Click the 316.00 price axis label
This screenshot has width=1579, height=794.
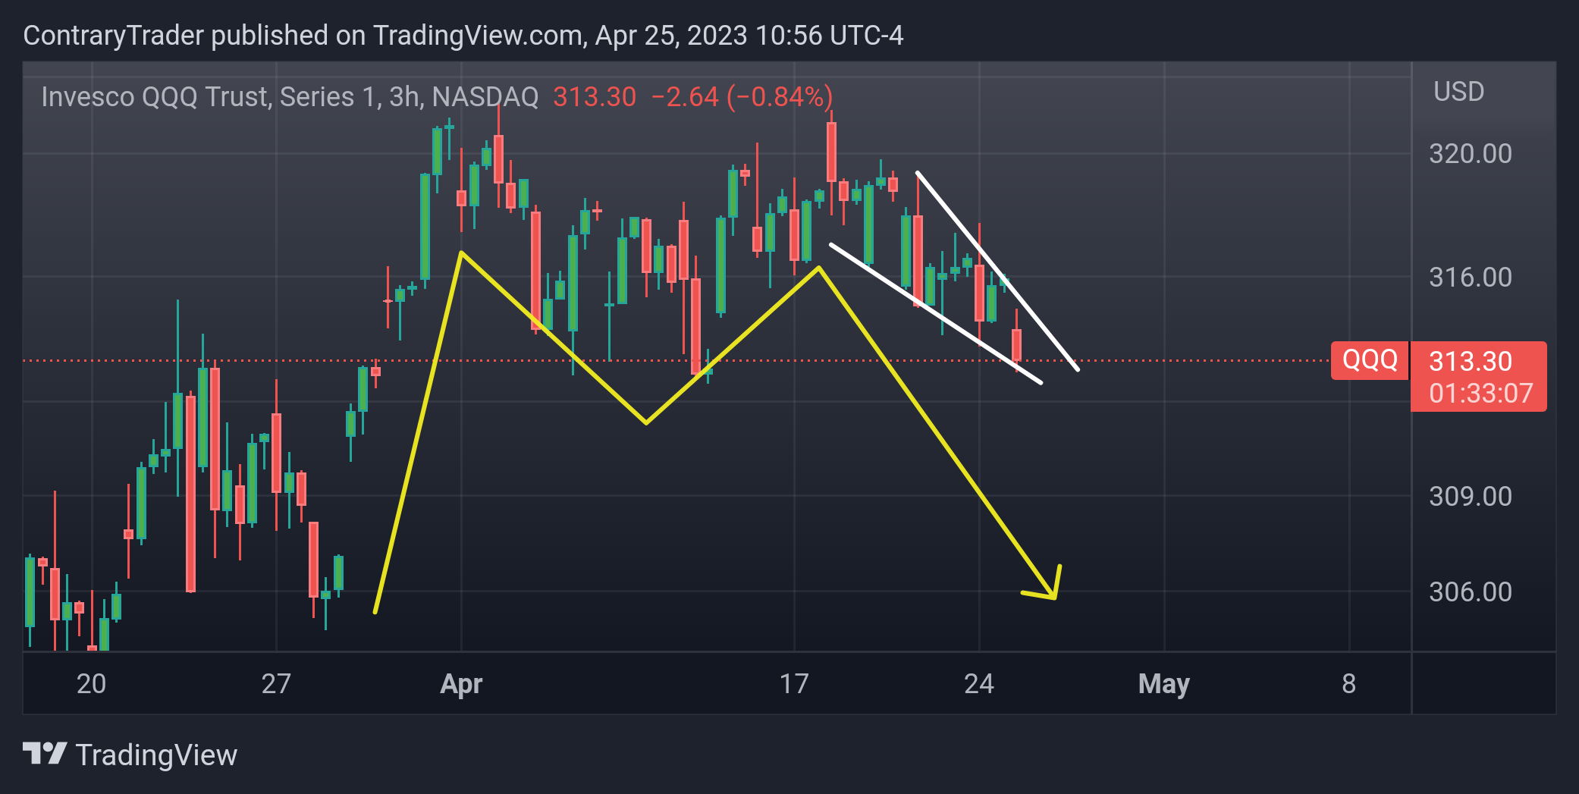pyautogui.click(x=1470, y=278)
